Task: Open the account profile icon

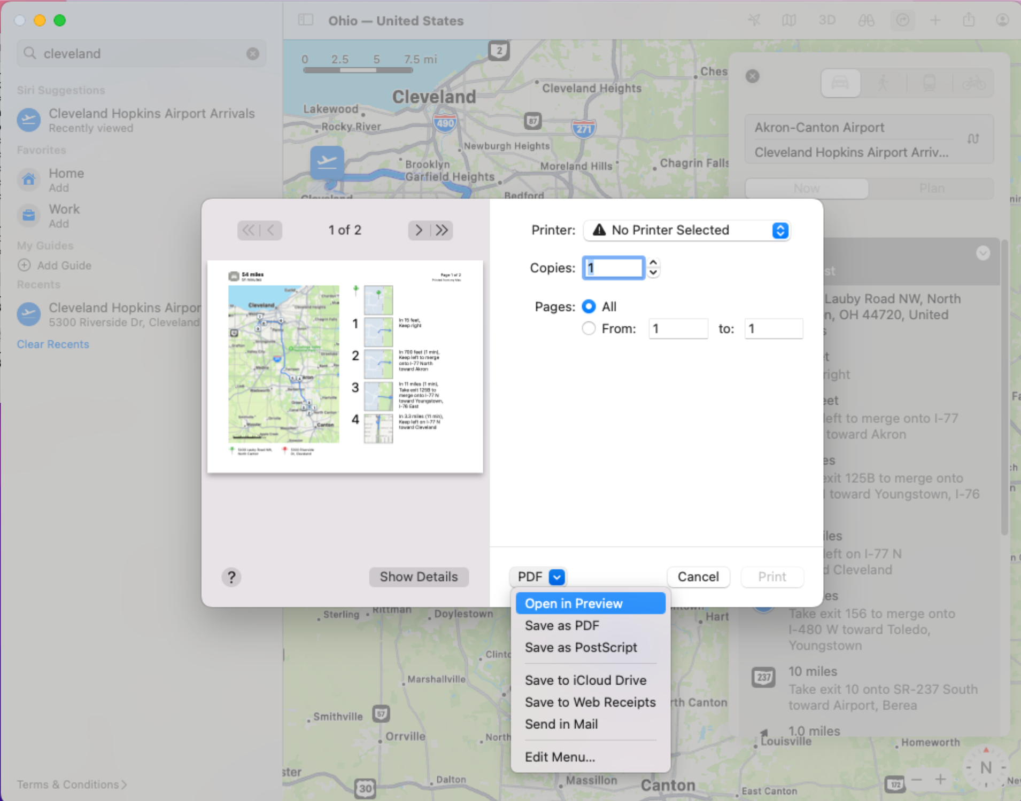Action: pyautogui.click(x=1002, y=20)
